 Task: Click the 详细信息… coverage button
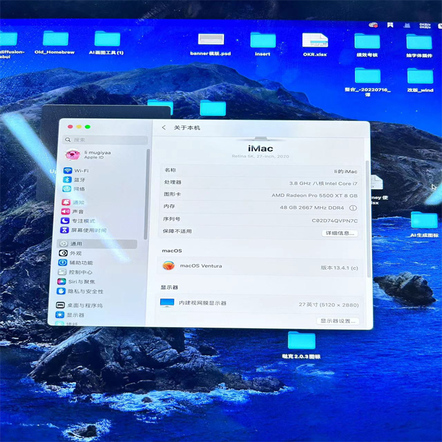coord(340,233)
